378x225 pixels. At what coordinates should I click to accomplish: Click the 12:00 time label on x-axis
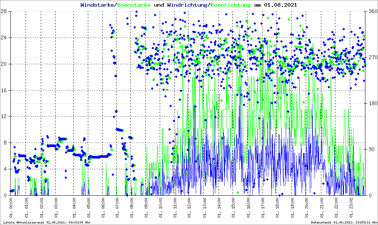click(190, 208)
